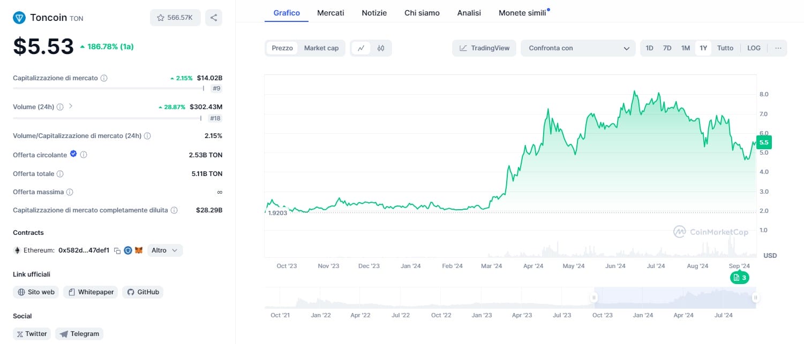
Task: Add Toncoin to watchlist star button
Action: pyautogui.click(x=175, y=18)
